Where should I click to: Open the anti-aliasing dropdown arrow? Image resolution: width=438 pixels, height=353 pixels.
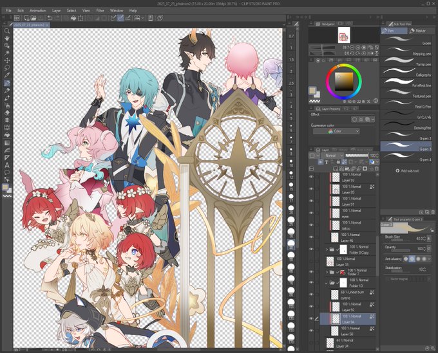[430, 259]
